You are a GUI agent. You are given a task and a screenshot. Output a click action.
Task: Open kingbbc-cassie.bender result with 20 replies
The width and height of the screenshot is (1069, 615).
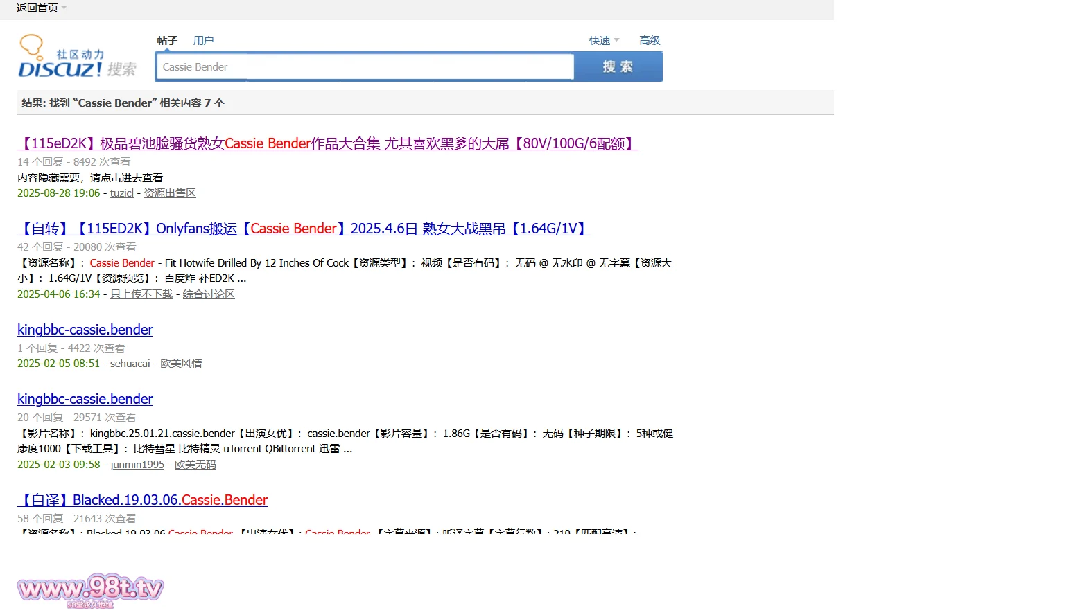[85, 399]
